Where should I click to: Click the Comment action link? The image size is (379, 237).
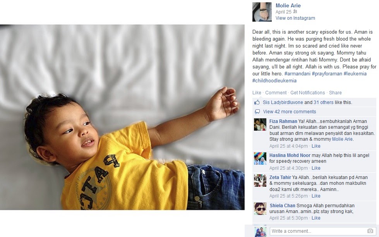pos(276,93)
